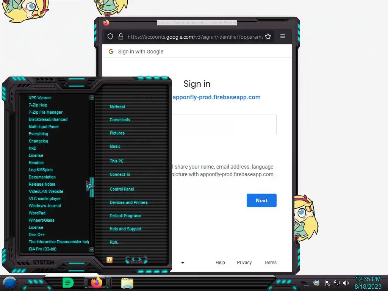Expand the language selector dropdown arrow
Image resolution: width=388 pixels, height=291 pixels.
pos(183,263)
